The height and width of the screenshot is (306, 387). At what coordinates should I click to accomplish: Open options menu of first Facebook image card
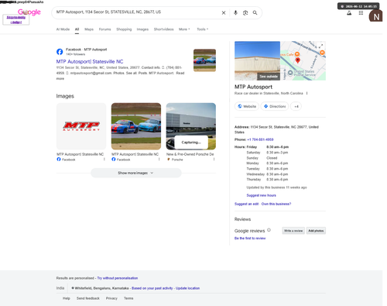tap(104, 160)
